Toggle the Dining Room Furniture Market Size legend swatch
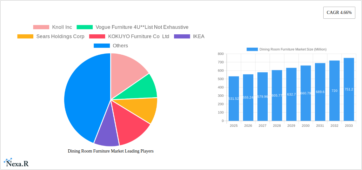The image size is (362, 170). [x=252, y=50]
